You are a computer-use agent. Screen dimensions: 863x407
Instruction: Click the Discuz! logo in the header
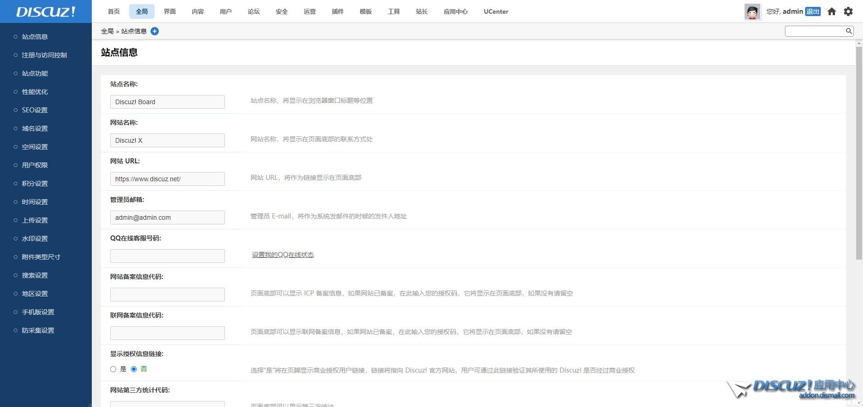[46, 11]
